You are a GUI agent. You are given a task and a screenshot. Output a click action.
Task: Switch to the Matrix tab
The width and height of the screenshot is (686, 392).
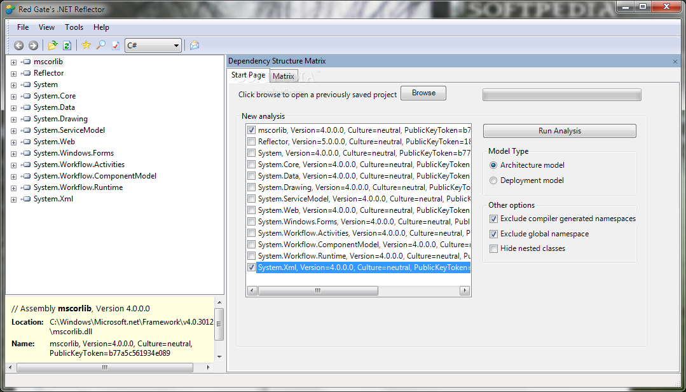284,76
